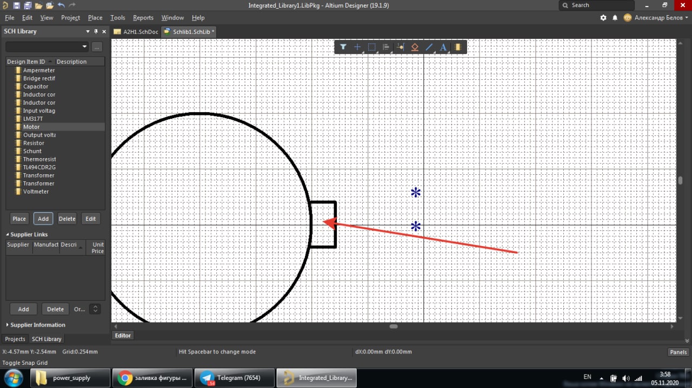Screen dimensions: 692x388
Task: Open settings gear icon
Action: click(603, 18)
